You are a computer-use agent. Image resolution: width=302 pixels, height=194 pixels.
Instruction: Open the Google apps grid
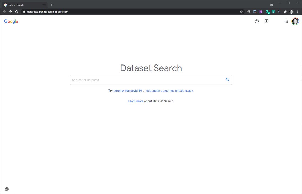pyautogui.click(x=286, y=21)
